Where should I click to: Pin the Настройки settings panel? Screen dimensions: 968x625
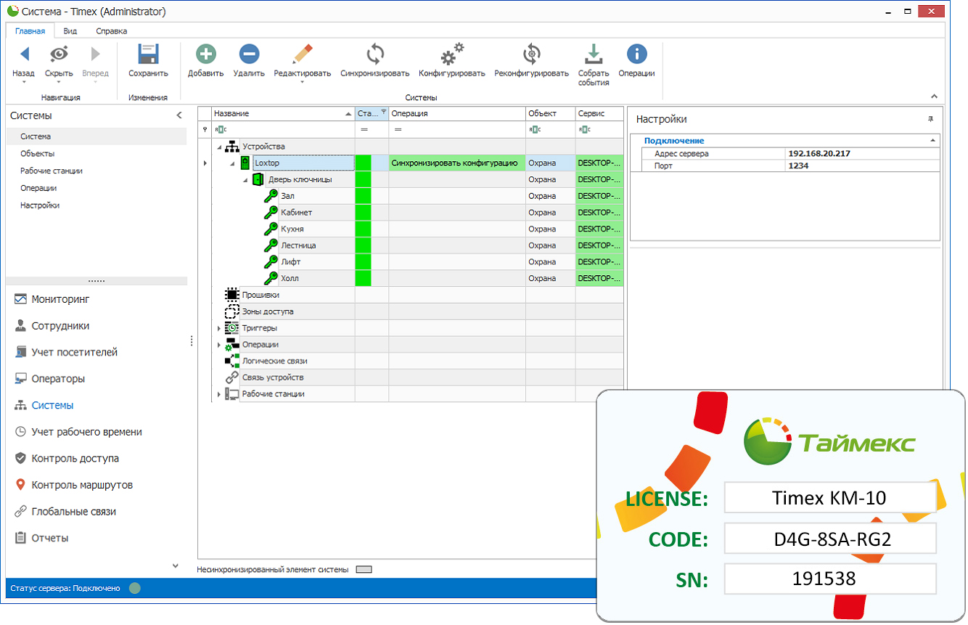(930, 119)
